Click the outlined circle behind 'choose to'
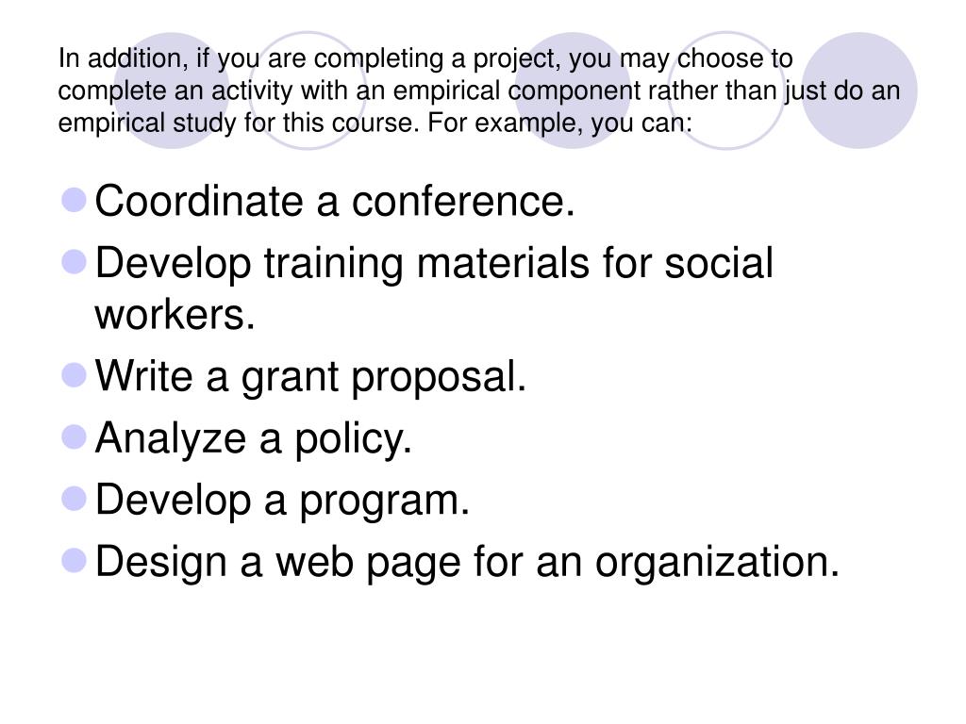The width and height of the screenshot is (966, 724). 725,90
